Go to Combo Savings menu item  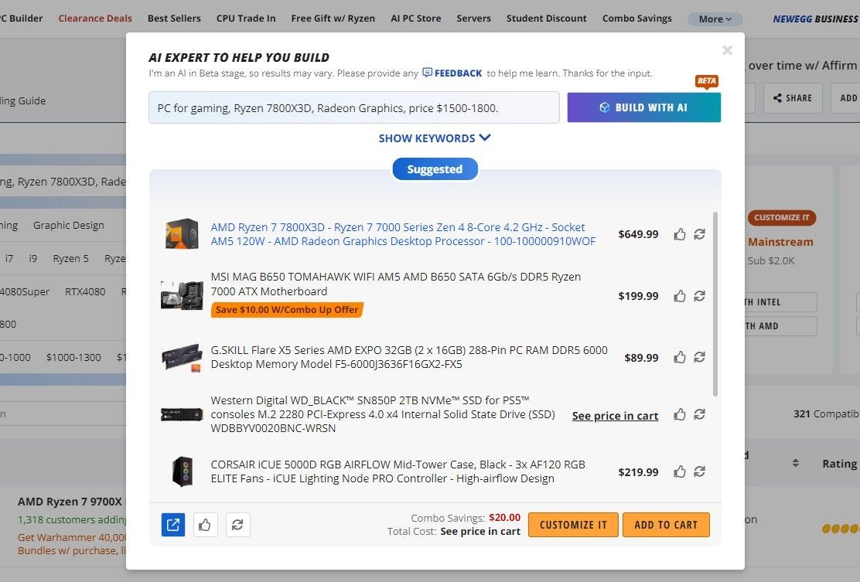[x=636, y=19]
